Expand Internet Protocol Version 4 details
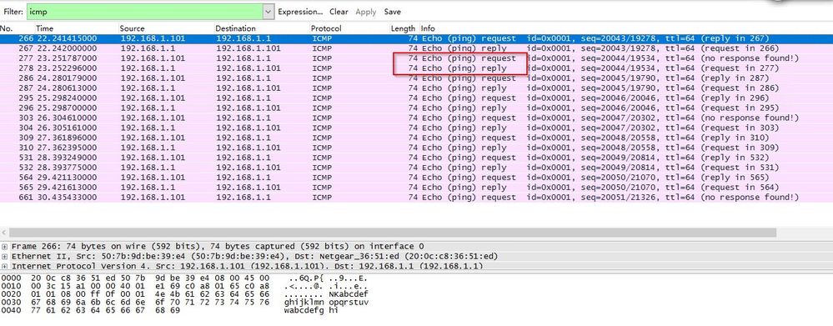 coord(5,266)
